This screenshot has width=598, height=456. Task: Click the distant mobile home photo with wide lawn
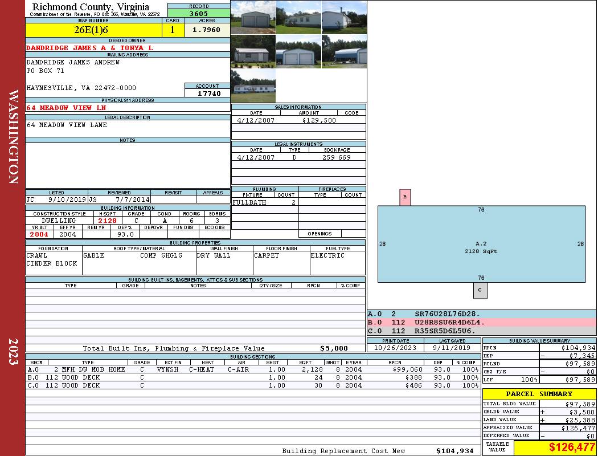point(253,85)
